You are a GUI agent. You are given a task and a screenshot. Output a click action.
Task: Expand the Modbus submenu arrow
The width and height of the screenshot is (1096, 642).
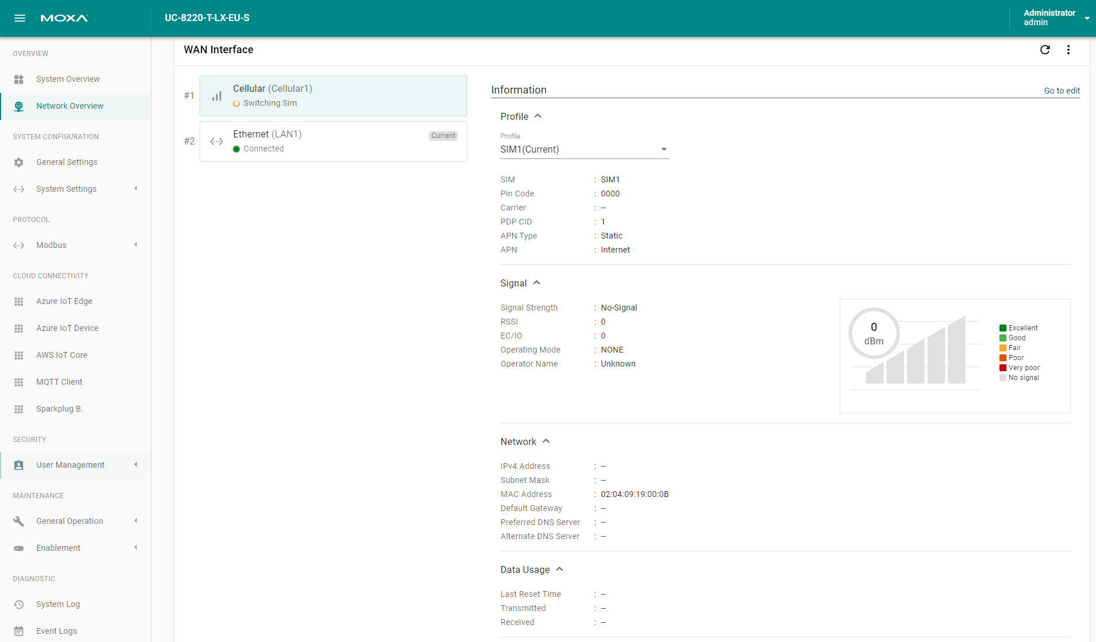pyautogui.click(x=136, y=244)
